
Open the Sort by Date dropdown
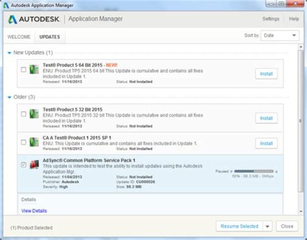click(280, 35)
